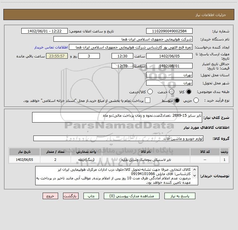Open اطلاعات تماس خریدار link

tap(51, 47)
